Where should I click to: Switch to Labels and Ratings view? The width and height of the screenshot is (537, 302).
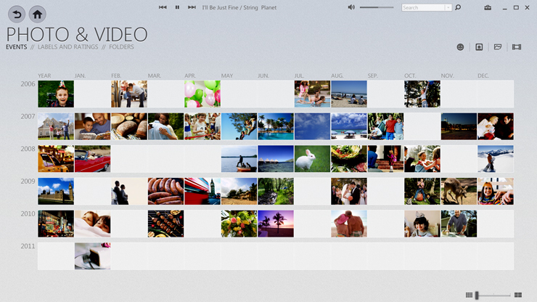click(x=67, y=47)
